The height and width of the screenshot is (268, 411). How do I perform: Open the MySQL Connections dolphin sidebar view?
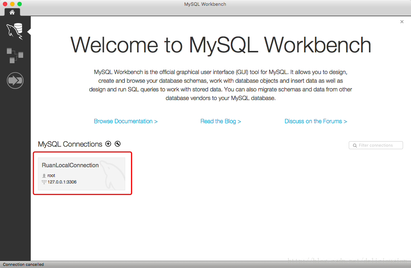tap(15, 31)
